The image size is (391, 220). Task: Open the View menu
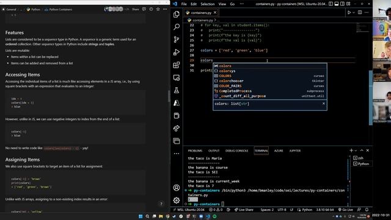click(222, 4)
